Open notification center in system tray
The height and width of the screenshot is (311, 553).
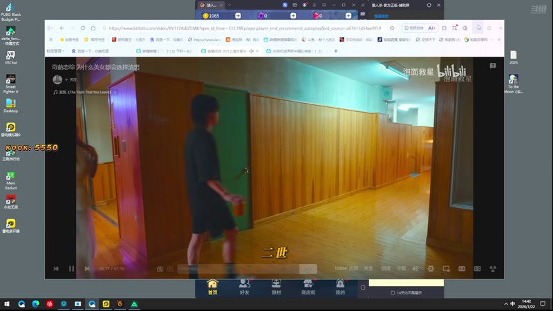[x=543, y=304]
